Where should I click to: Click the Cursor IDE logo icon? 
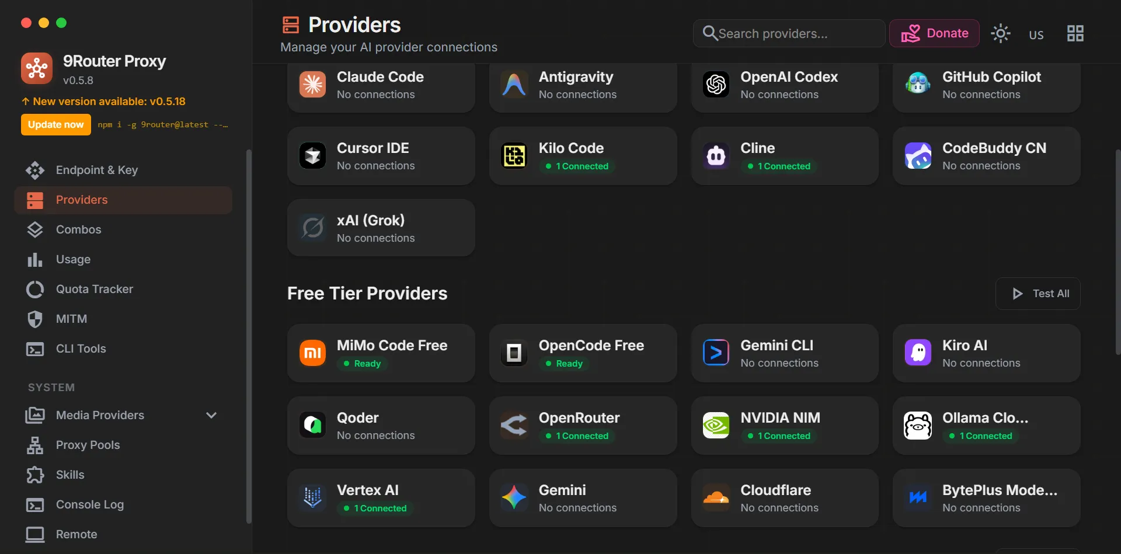[312, 156]
